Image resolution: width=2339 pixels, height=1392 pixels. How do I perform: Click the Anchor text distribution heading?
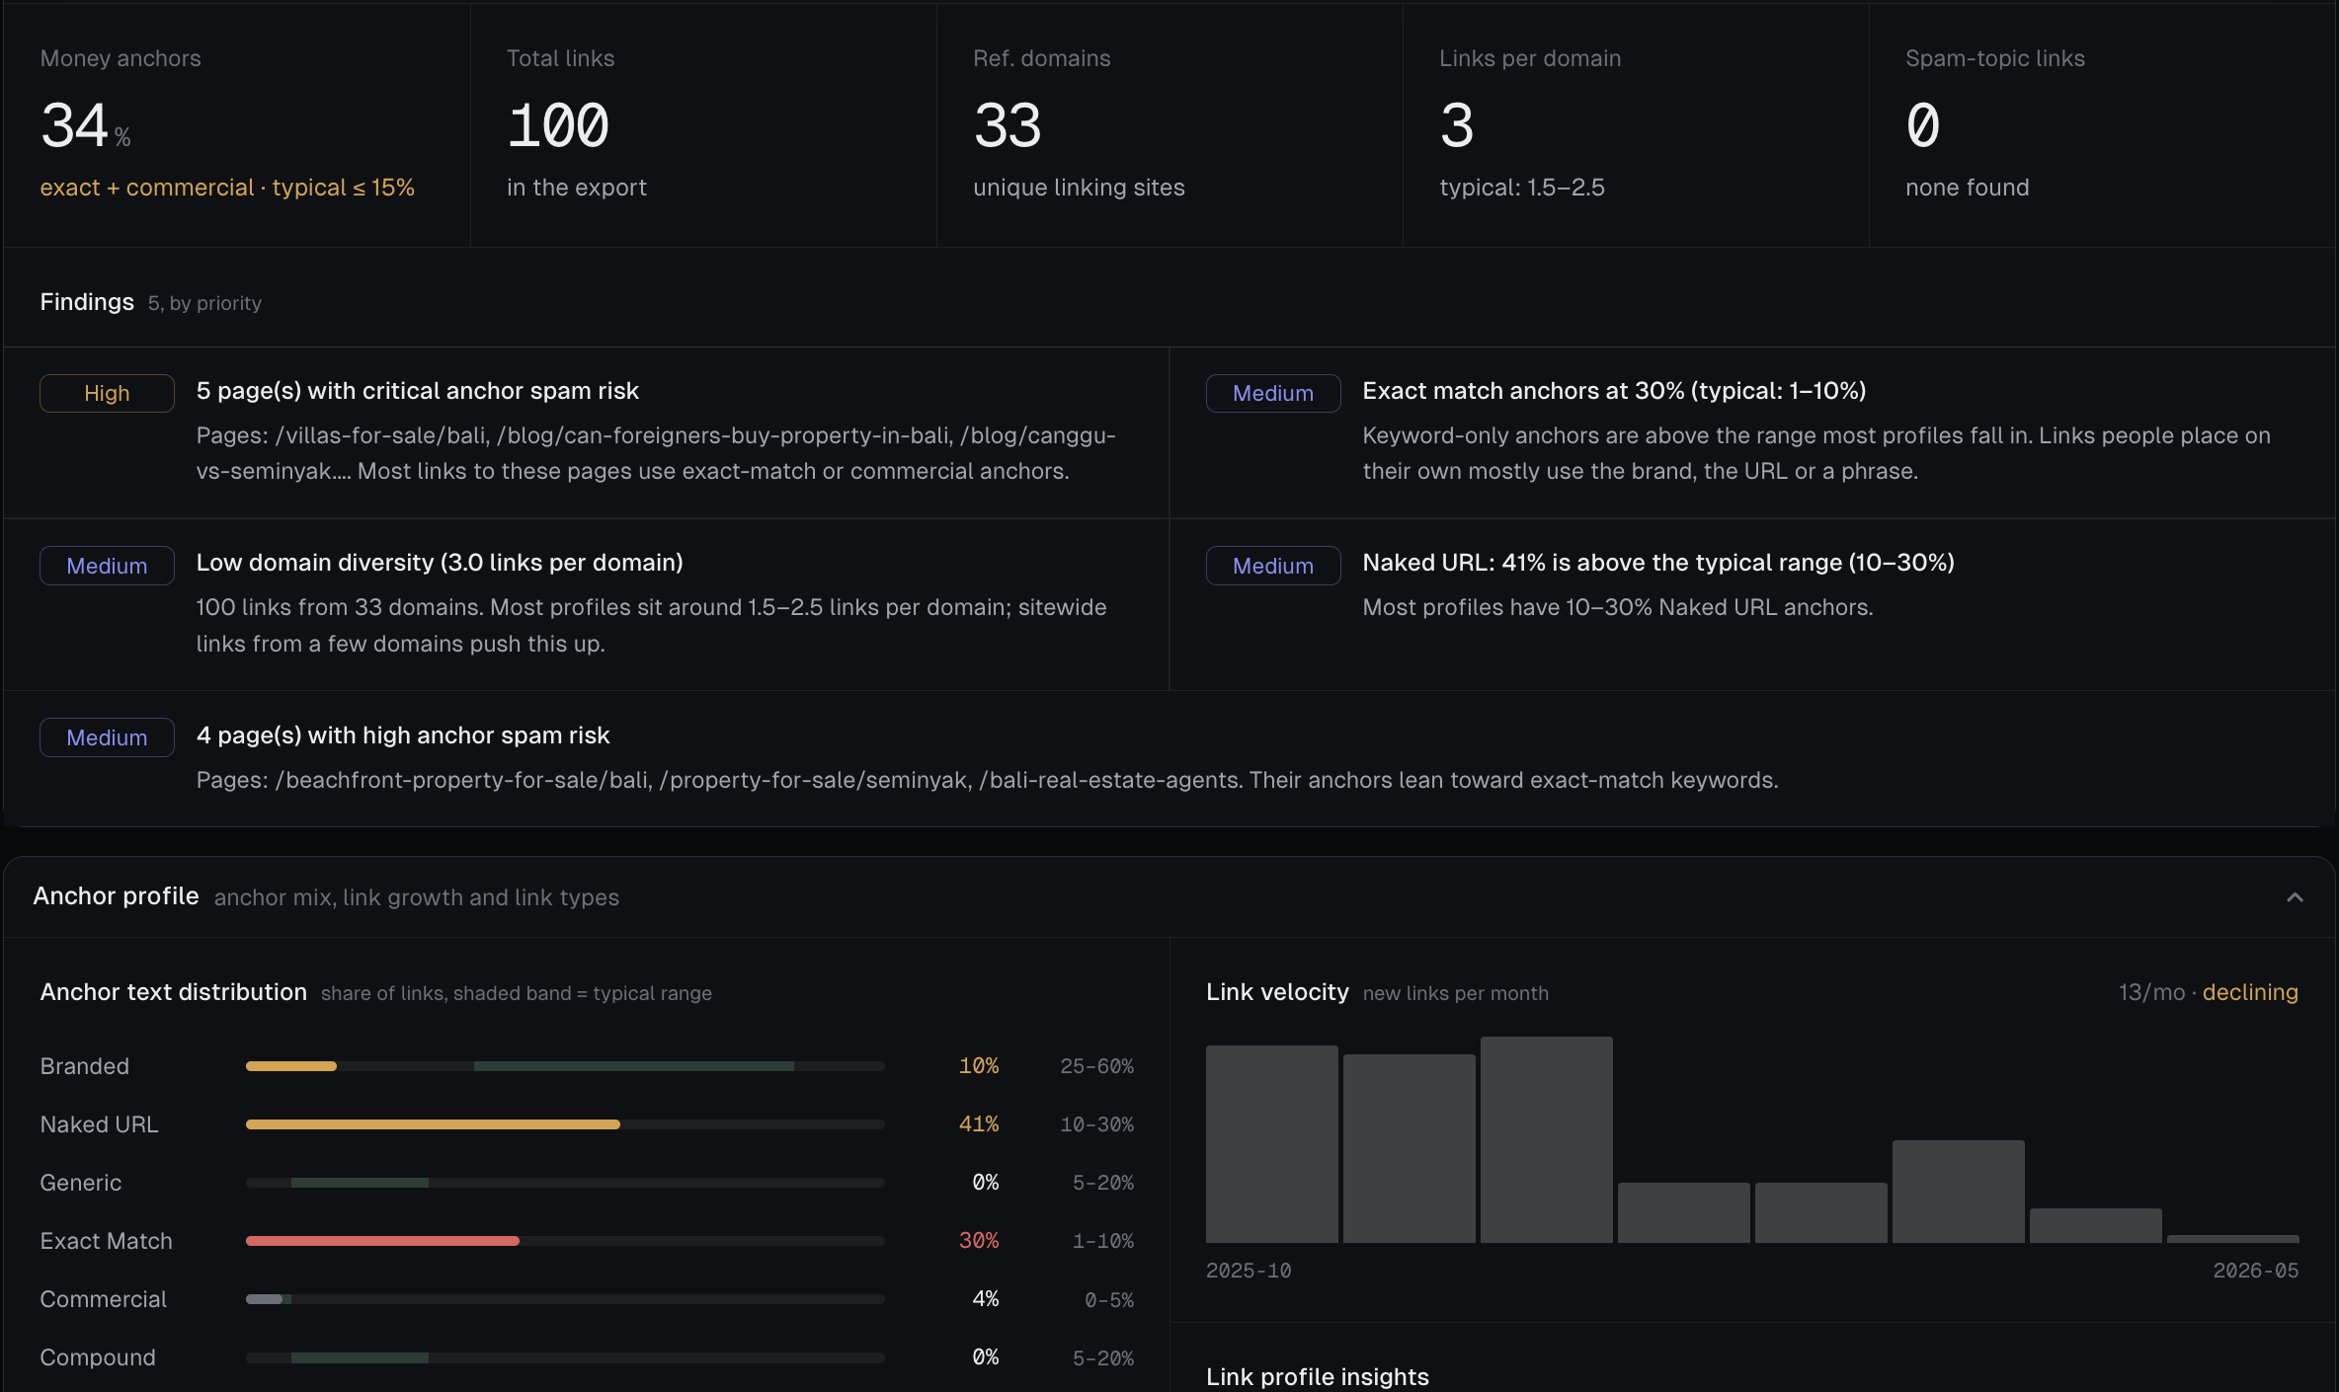174,992
